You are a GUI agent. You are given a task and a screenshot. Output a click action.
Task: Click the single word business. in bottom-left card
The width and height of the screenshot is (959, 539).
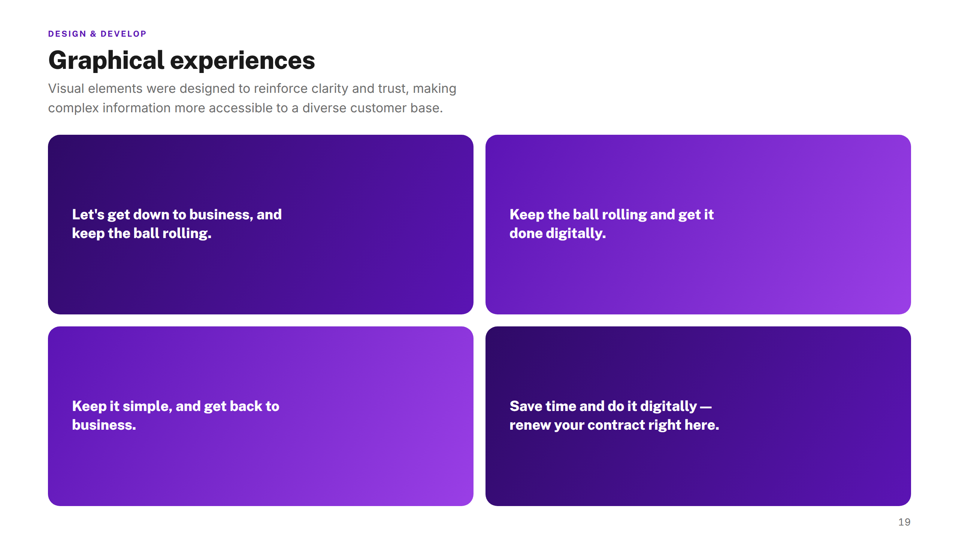coord(104,425)
